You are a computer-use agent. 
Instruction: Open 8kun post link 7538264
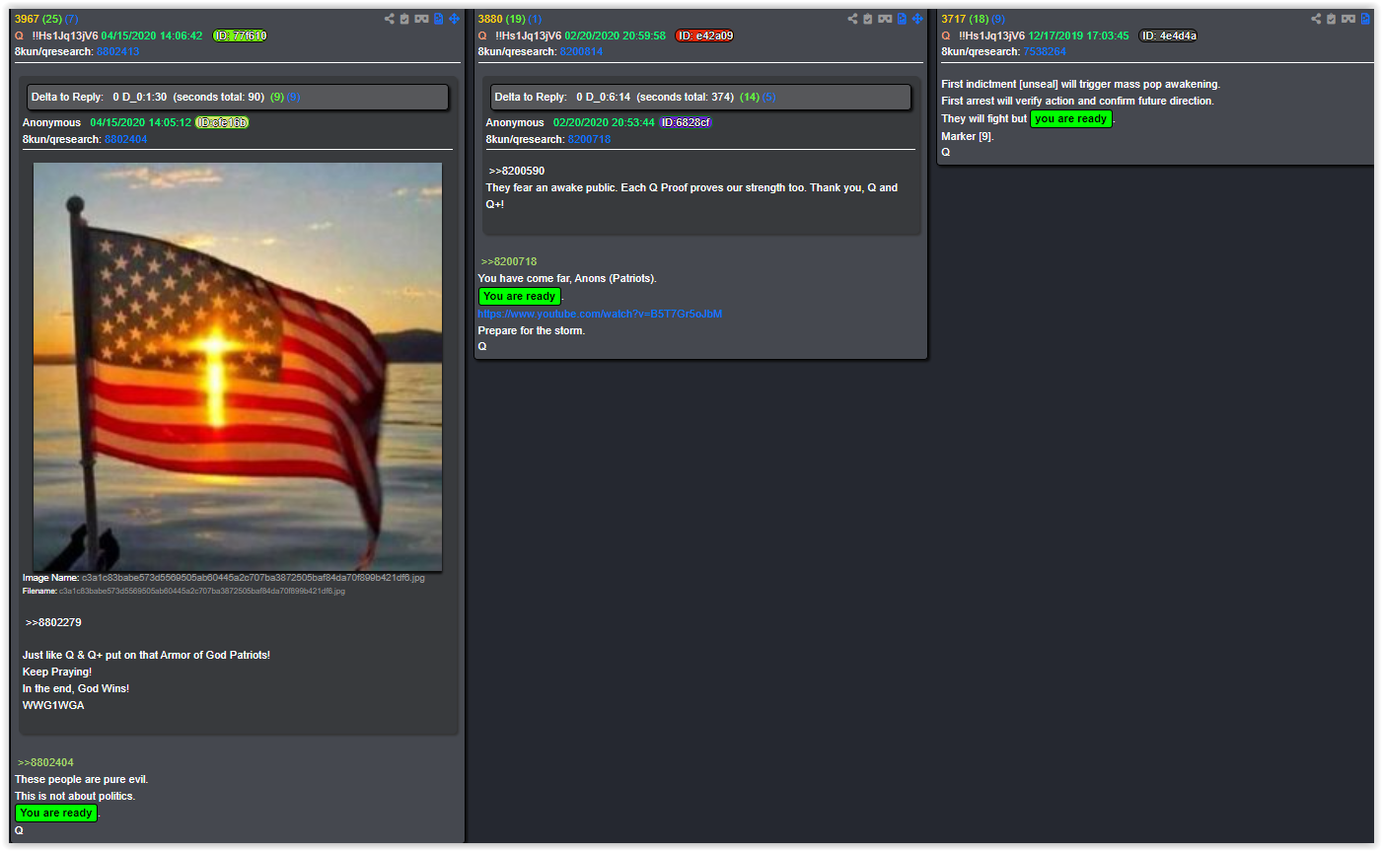1045,51
